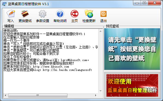Click the app icon in title bar
This screenshot has width=163, height=101.
click(4, 4)
